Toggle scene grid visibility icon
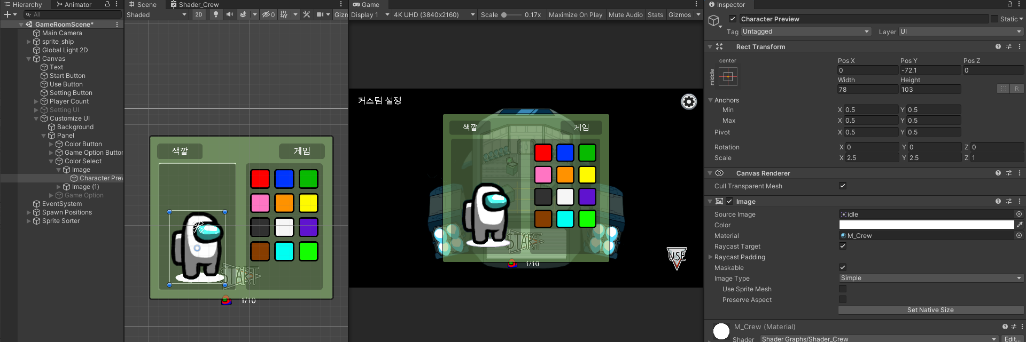Screen dimensions: 1026x342 pyautogui.click(x=284, y=14)
